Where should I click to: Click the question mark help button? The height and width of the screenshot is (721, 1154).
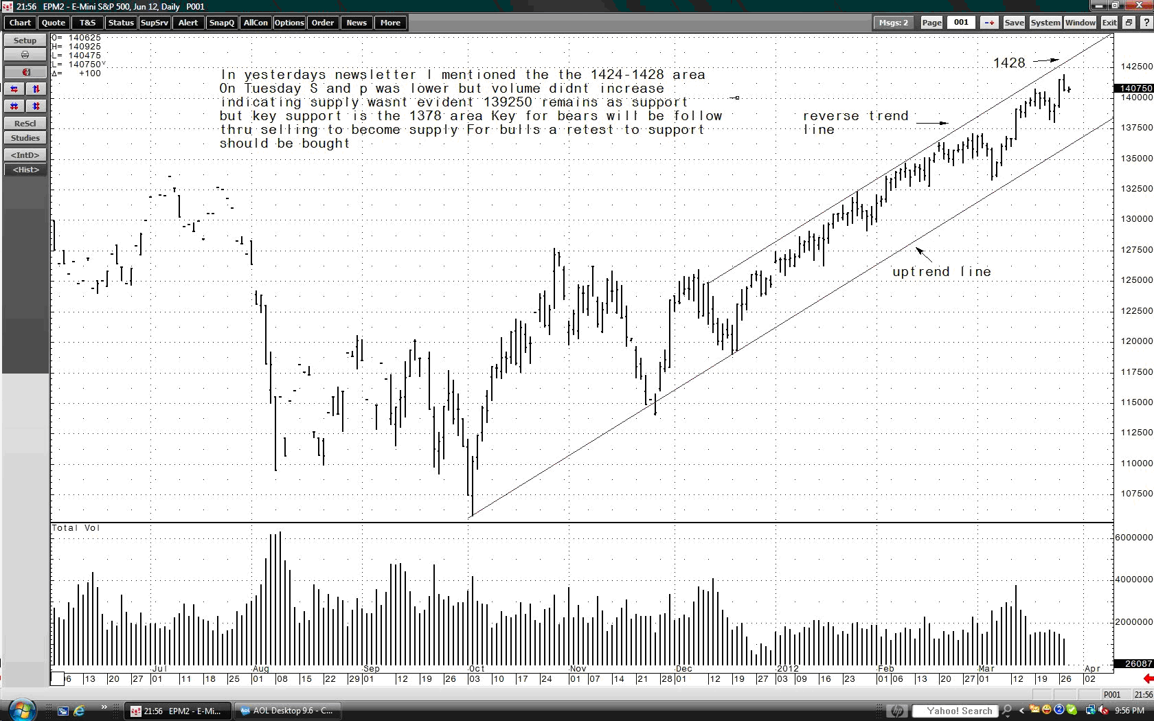1146,23
